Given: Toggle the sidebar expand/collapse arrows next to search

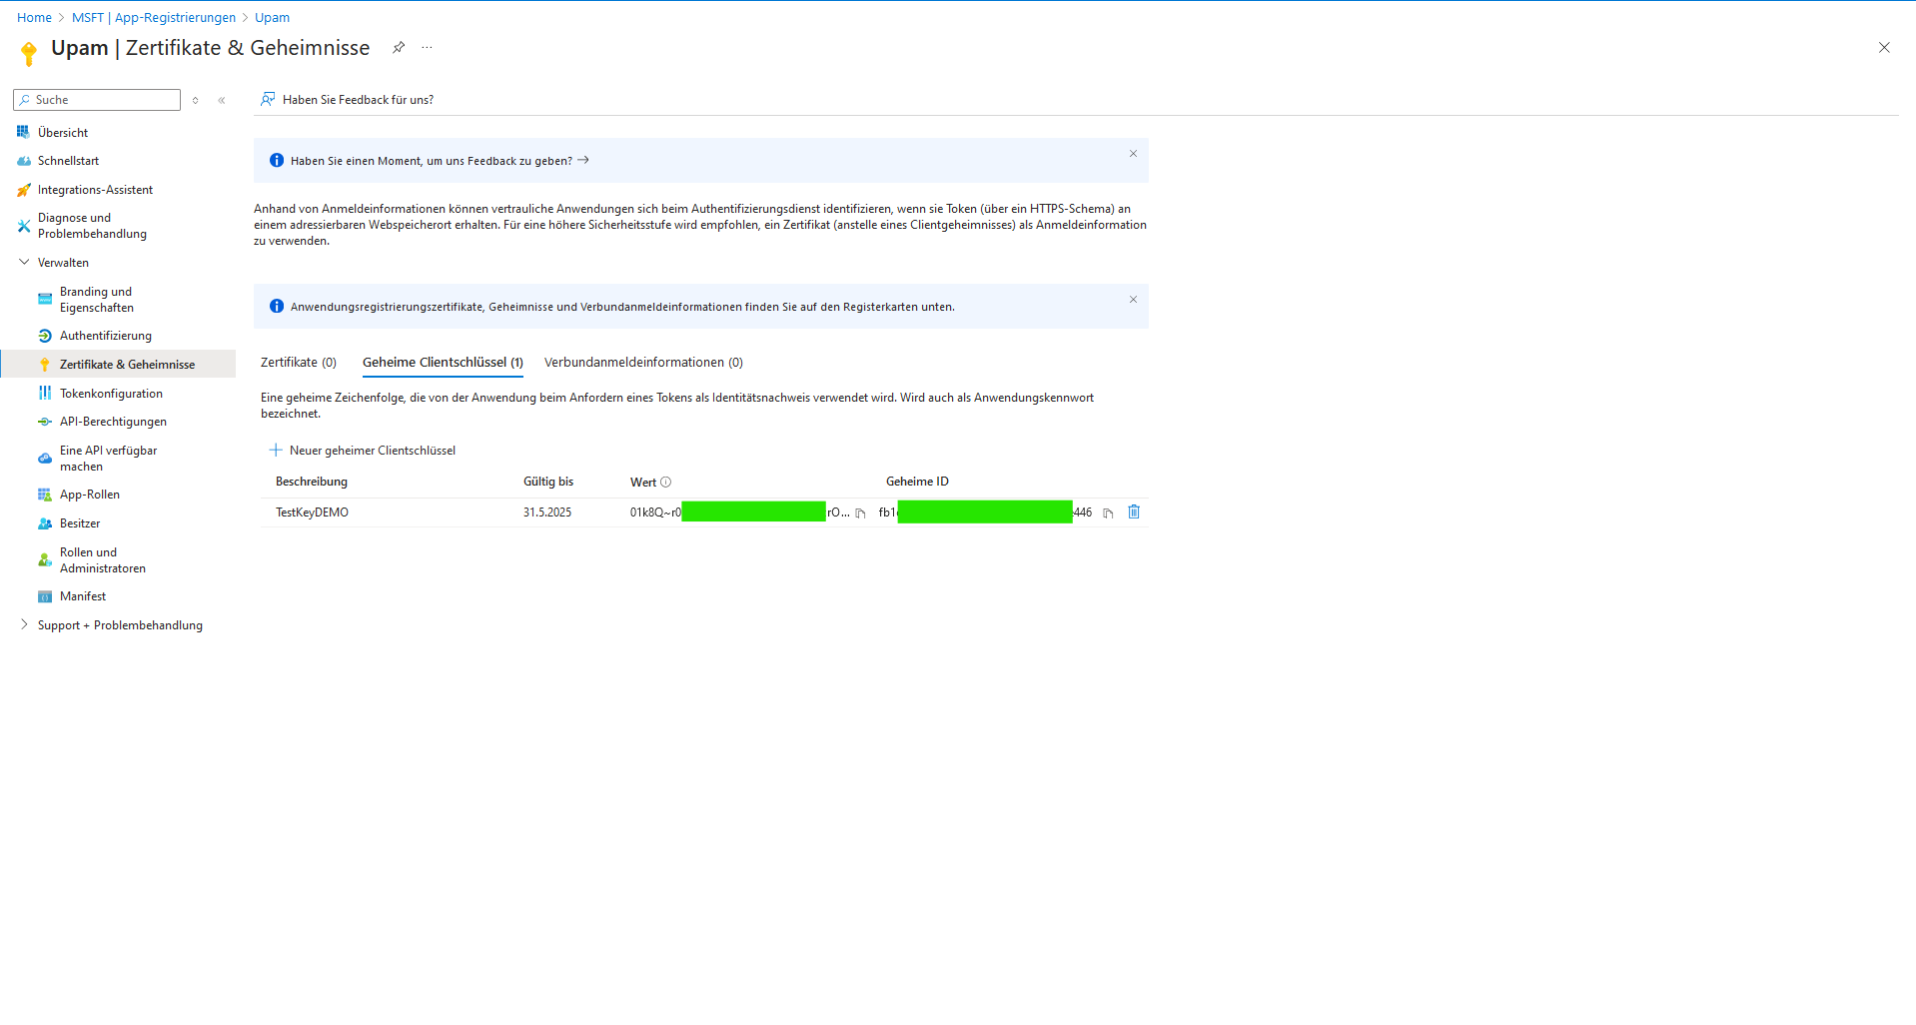Looking at the screenshot, I should point(196,100).
